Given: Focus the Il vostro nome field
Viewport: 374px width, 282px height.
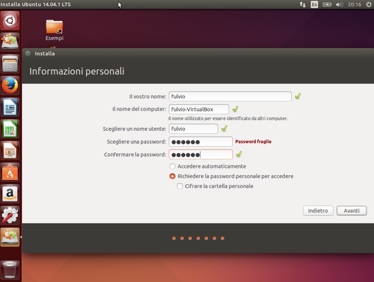Looking at the screenshot, I should tap(230, 96).
